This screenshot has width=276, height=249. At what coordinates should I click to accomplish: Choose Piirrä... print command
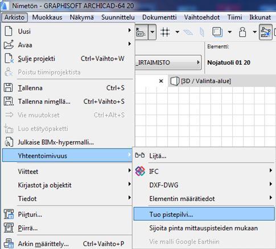68,228
